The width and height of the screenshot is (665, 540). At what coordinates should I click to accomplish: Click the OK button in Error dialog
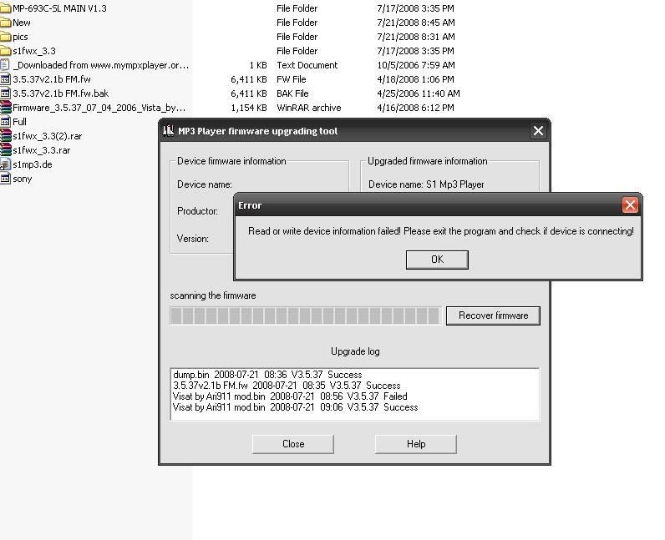point(436,260)
